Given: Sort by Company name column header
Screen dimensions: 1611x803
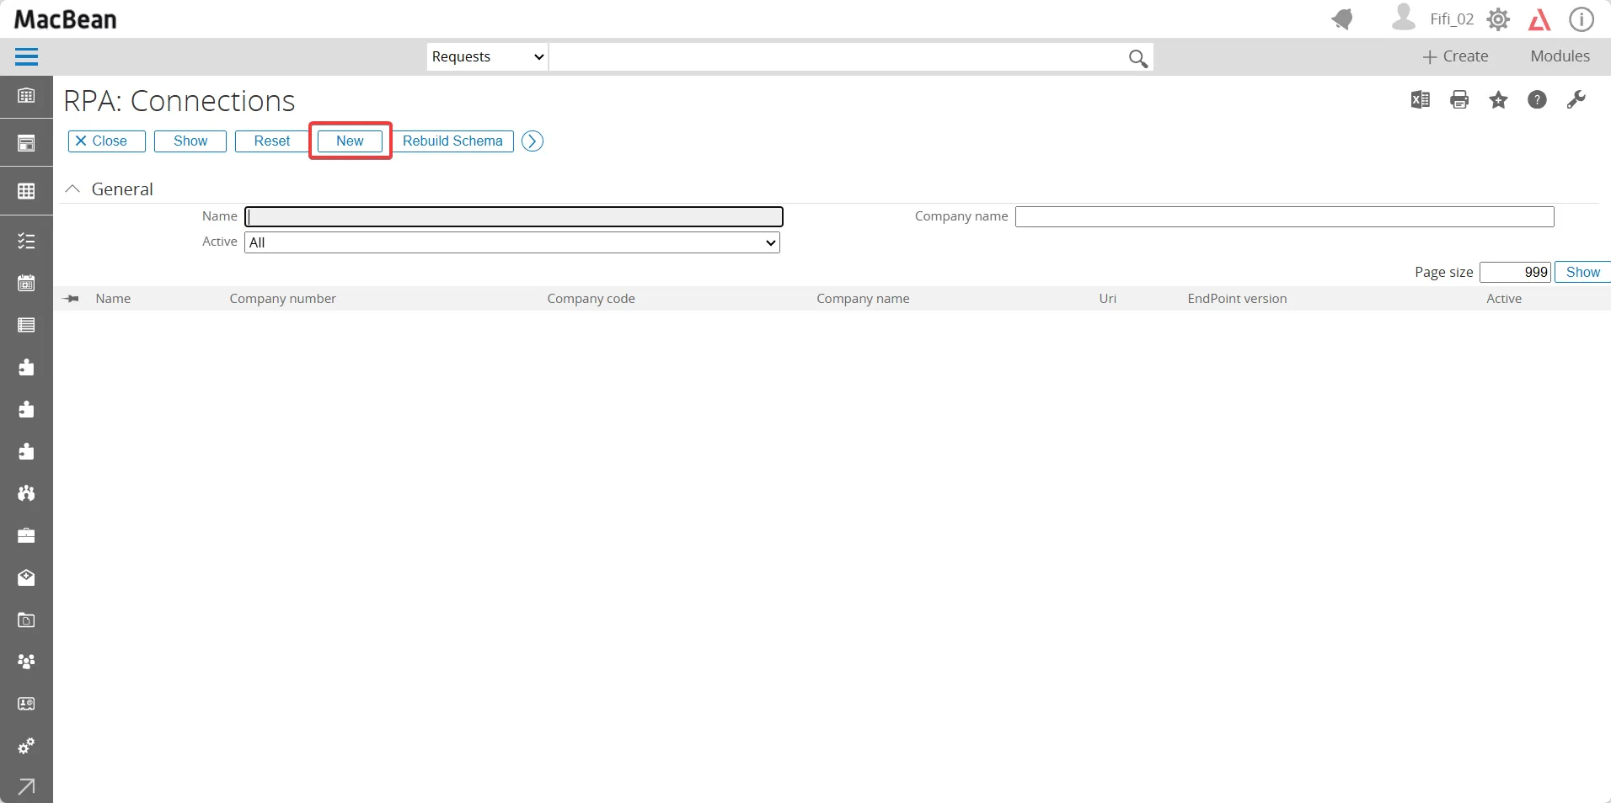Looking at the screenshot, I should [863, 299].
